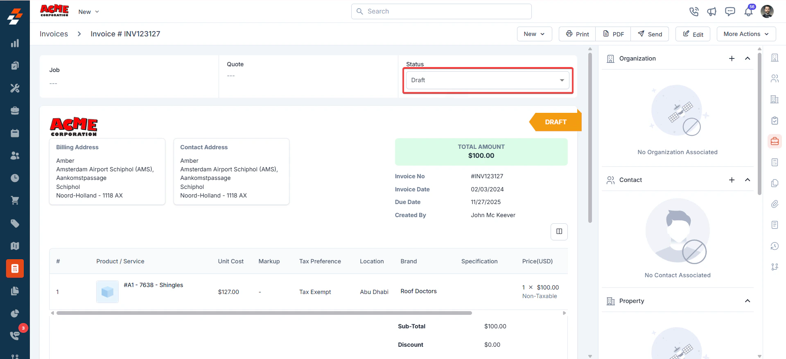Open the New dropdown beside ACME logo

tap(89, 12)
